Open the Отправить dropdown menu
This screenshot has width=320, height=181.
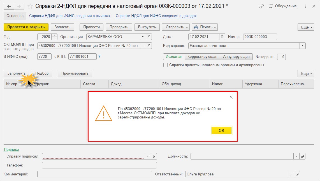pyautogui.click(x=176, y=27)
